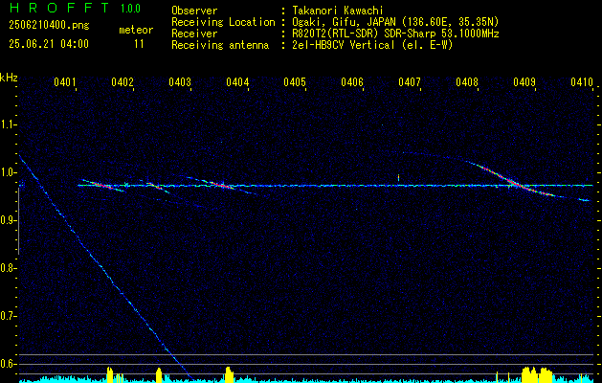
Task: Click the short vertical blip near 0407
Action: (398, 177)
